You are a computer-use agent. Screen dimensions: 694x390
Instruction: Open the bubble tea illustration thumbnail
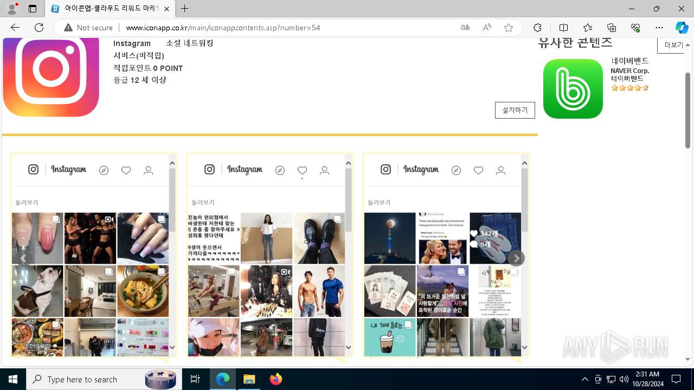click(x=390, y=337)
